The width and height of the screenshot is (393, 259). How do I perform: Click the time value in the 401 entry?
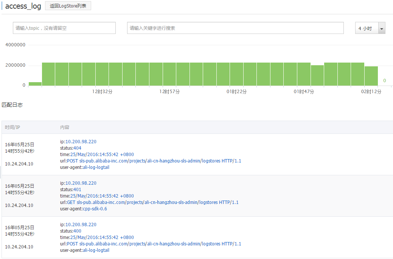tap(102, 196)
